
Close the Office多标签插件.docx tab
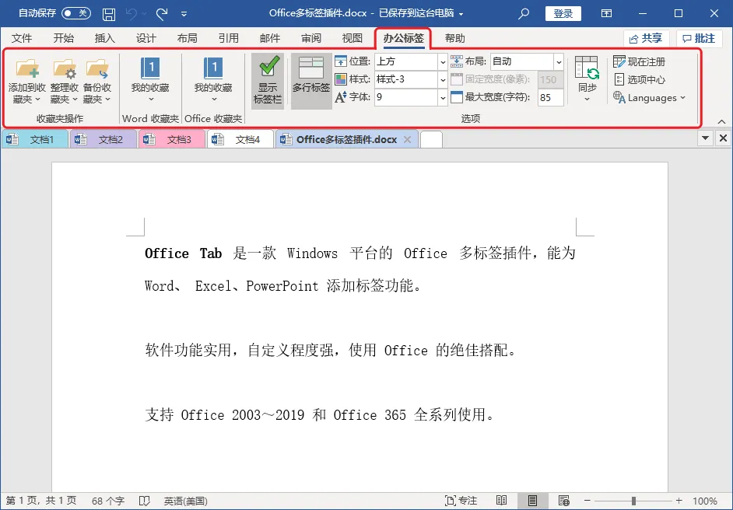pyautogui.click(x=407, y=139)
